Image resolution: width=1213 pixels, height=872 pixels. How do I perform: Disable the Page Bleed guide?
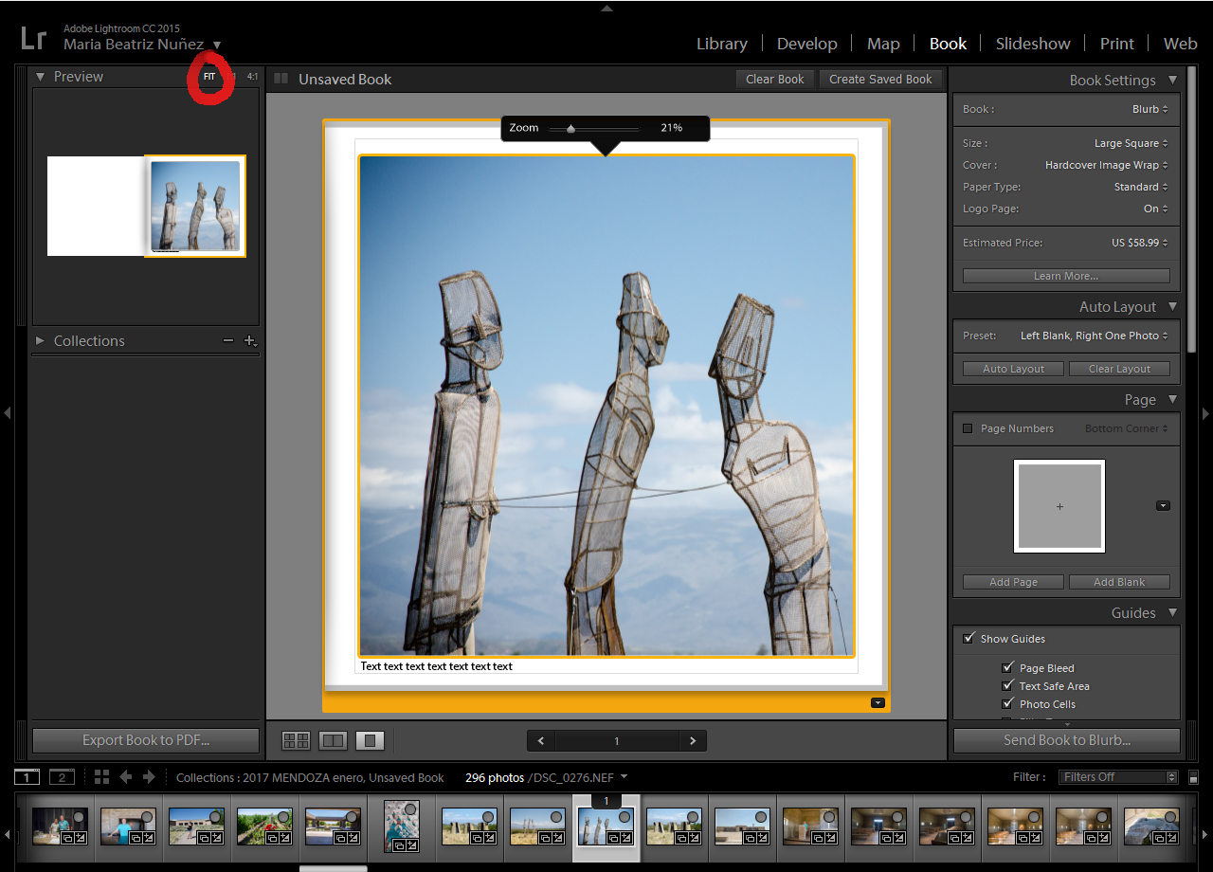pyautogui.click(x=1007, y=668)
